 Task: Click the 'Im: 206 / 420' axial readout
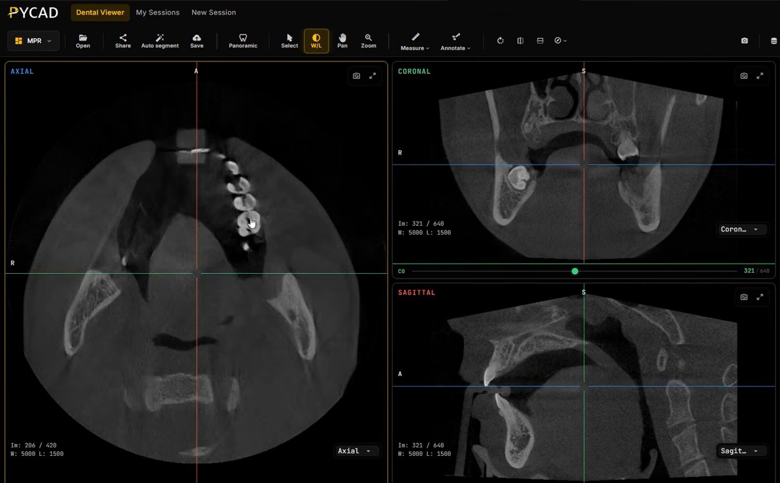click(x=33, y=445)
